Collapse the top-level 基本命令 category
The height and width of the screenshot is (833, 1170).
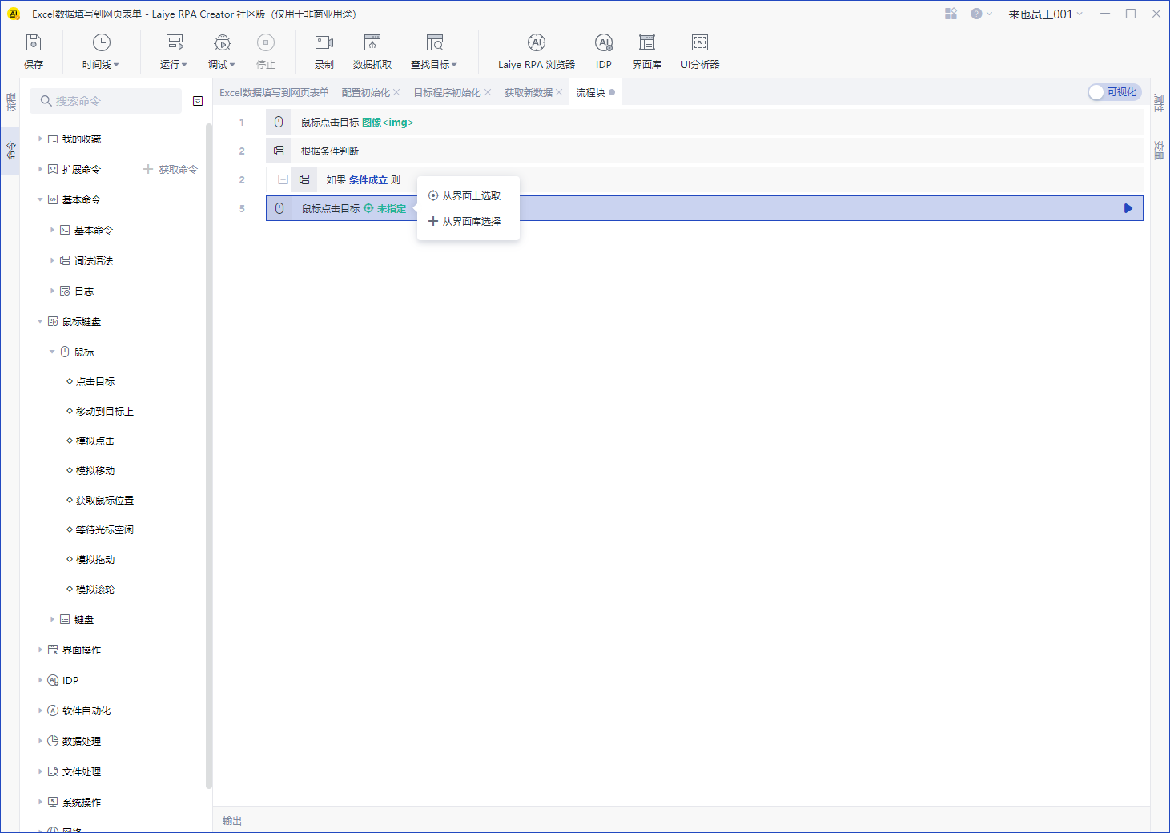point(40,199)
